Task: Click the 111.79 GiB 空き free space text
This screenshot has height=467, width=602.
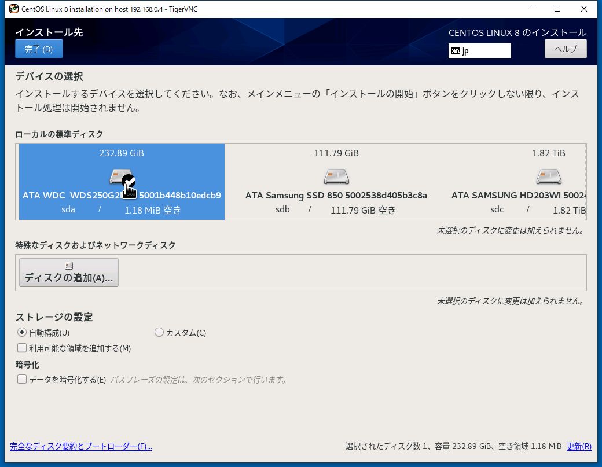Action: pyautogui.click(x=363, y=210)
